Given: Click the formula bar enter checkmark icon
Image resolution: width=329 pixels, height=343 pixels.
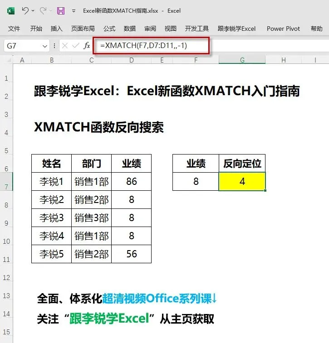Looking at the screenshot, I should click(76, 46).
